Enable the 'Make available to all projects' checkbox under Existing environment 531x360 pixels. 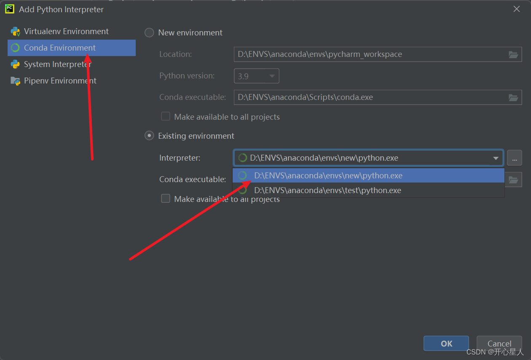[x=166, y=199]
